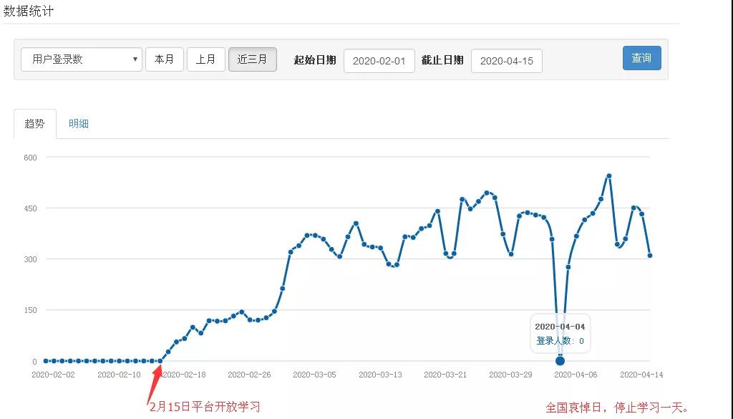Viewport: 733px width, 419px height.
Task: Click the red 全国哀悼日 annotation text
Action: pos(616,408)
